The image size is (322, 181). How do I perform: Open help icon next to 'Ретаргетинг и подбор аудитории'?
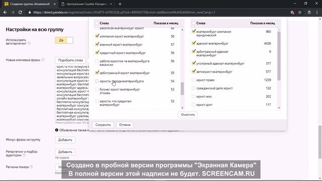[x=24, y=155]
